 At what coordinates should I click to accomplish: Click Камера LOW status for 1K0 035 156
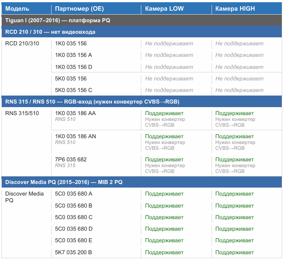(x=169, y=44)
